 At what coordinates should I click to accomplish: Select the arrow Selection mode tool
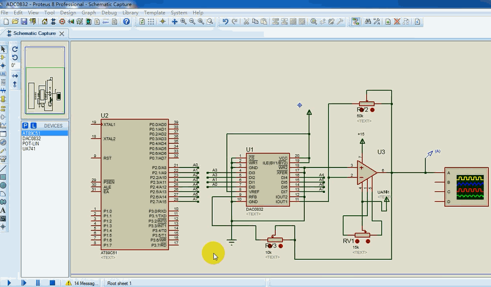click(x=3, y=49)
